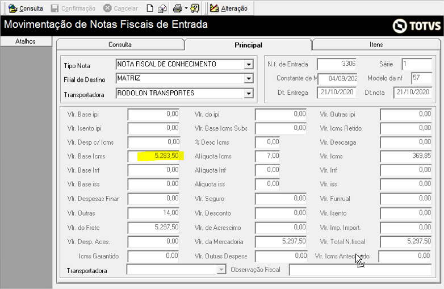Click the Vlr. Outras field showing 14,00
444x289 pixels.
click(153, 213)
